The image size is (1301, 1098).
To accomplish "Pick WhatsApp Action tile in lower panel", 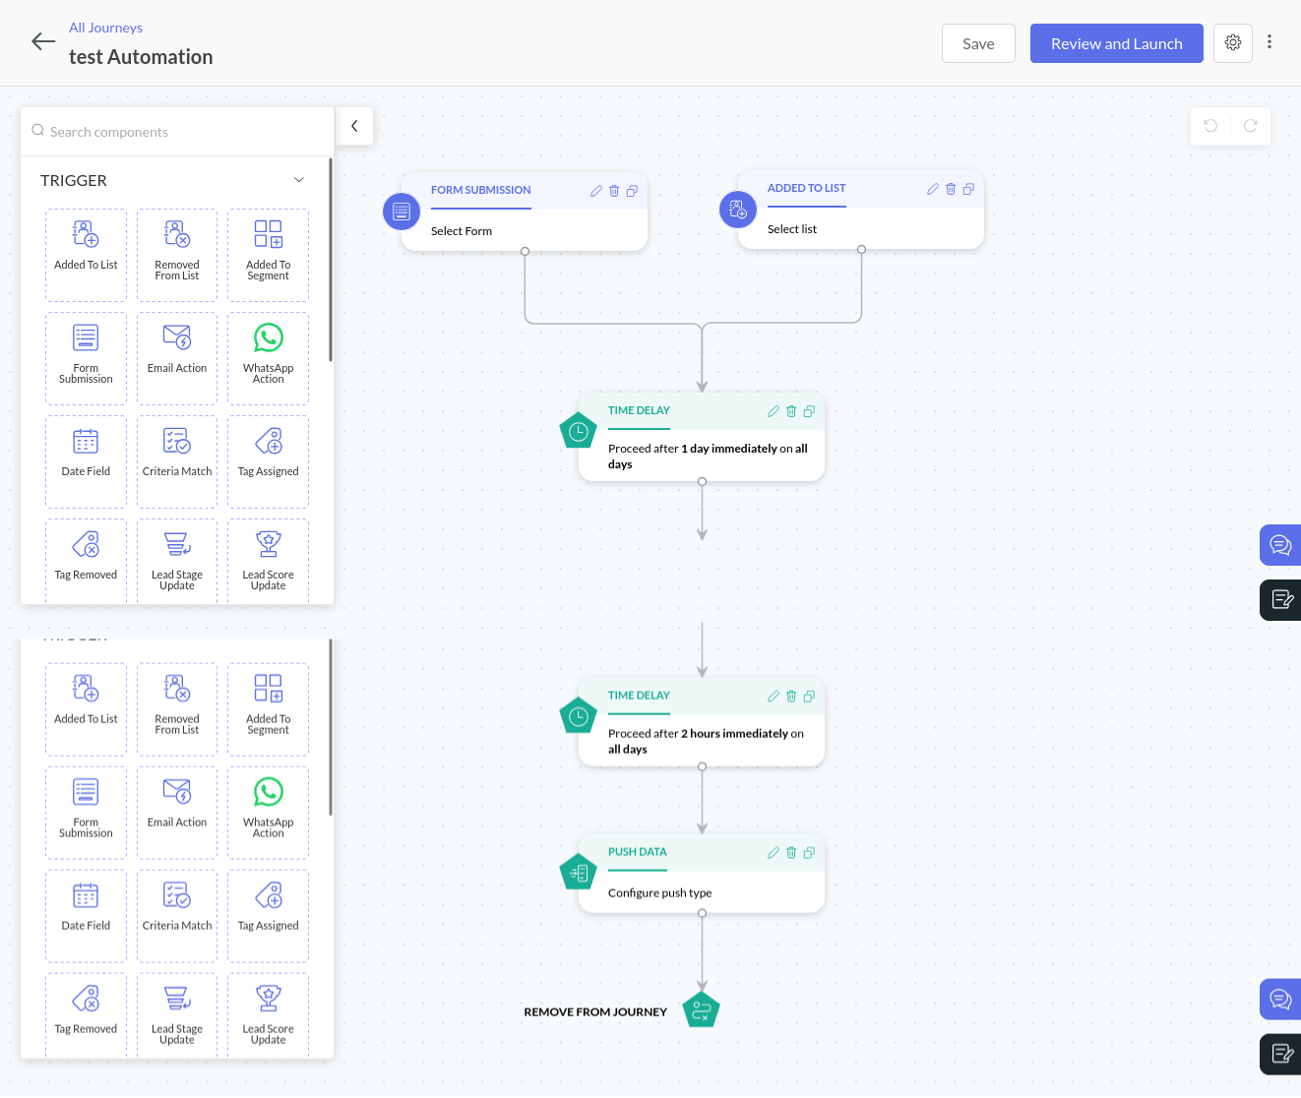I will click(x=268, y=813).
